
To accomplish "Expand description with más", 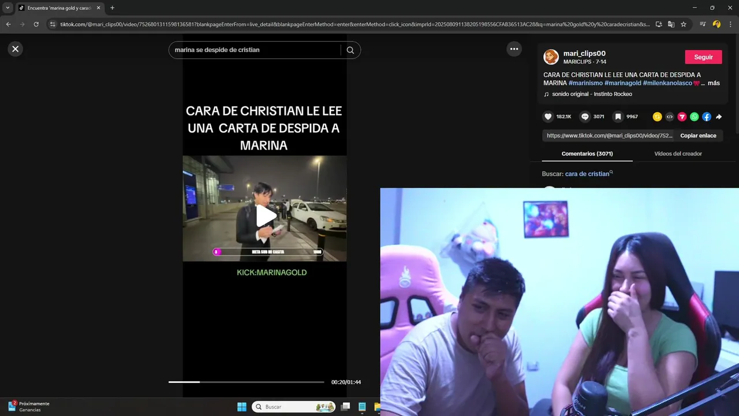I will point(714,83).
